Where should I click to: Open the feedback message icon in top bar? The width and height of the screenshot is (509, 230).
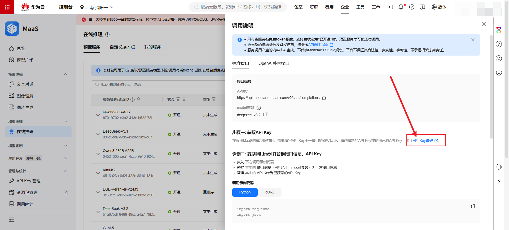[422, 7]
